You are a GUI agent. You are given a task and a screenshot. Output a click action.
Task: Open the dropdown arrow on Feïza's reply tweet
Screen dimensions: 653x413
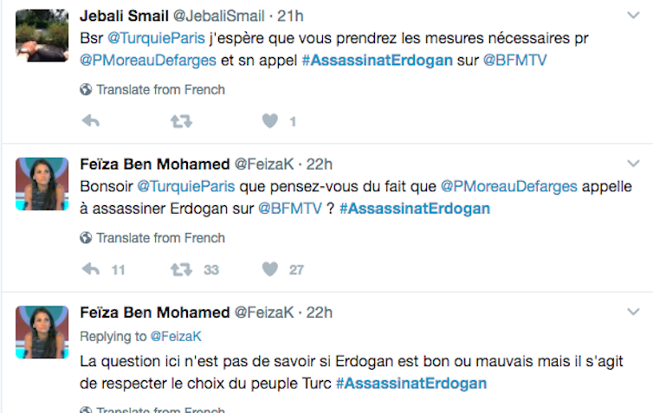point(633,311)
